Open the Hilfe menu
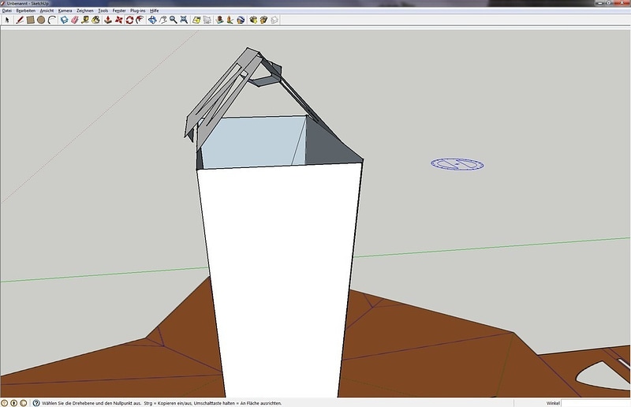631x407 pixels. [154, 10]
